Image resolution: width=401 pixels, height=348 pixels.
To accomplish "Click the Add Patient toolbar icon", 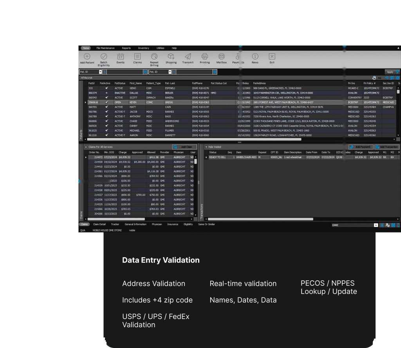I will 87,56.
